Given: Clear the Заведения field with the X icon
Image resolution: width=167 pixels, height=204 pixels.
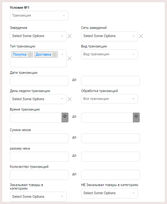Looking at the screenshot, I should pyautogui.click(x=70, y=36).
